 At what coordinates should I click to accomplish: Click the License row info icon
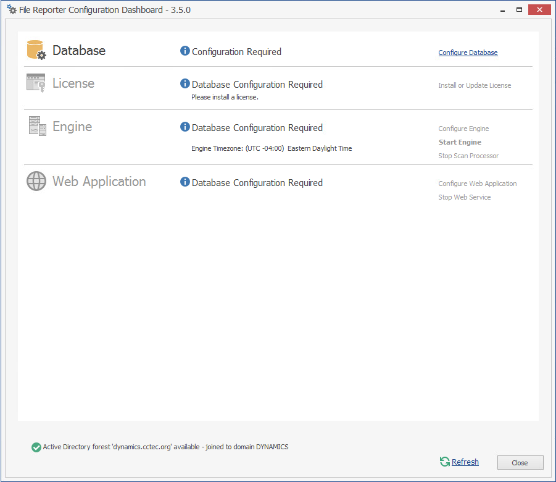pos(185,83)
